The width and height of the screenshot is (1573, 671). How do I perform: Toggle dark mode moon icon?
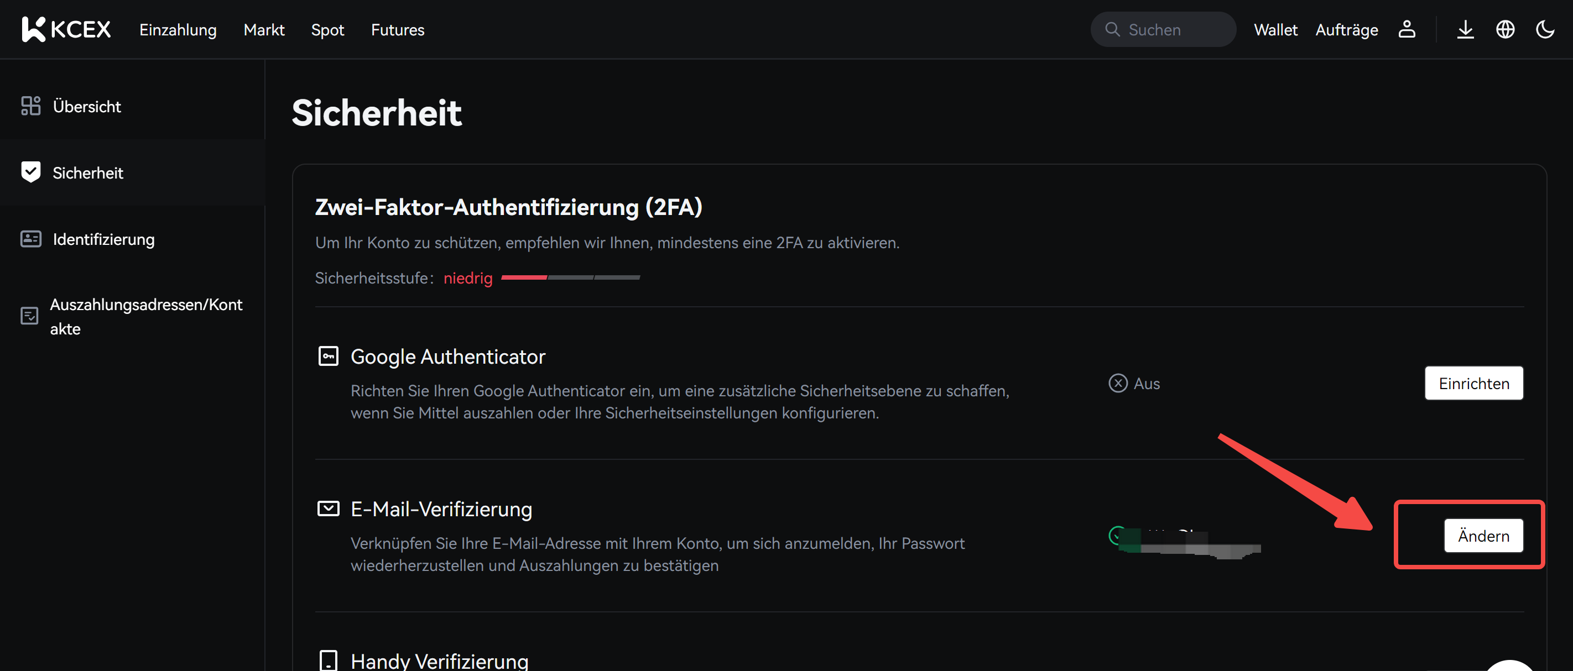tap(1545, 29)
